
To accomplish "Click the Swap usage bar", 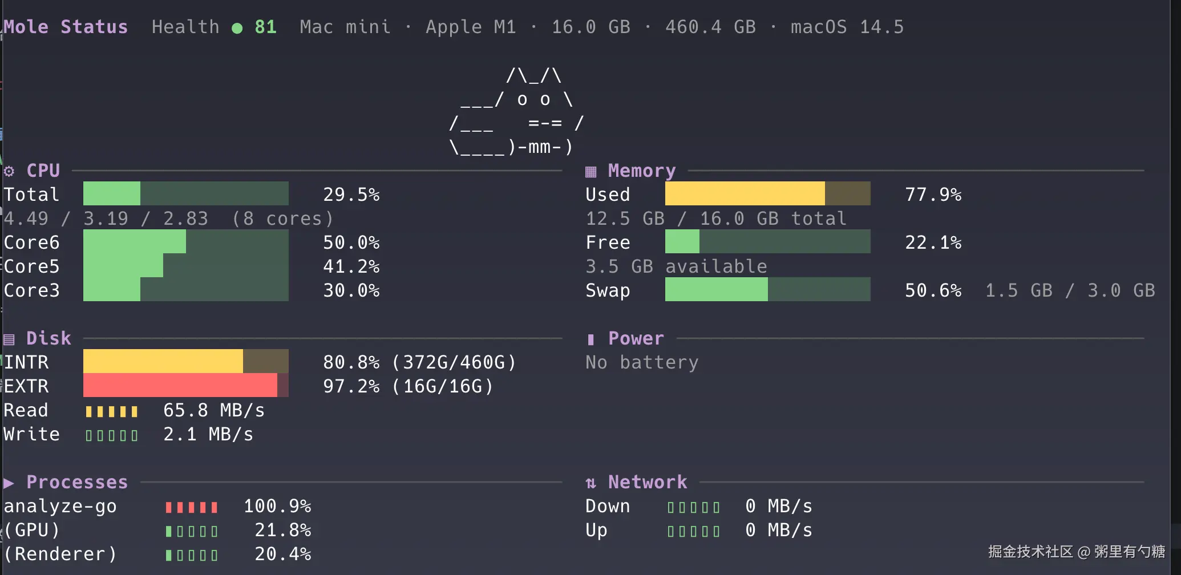I will pos(767,290).
